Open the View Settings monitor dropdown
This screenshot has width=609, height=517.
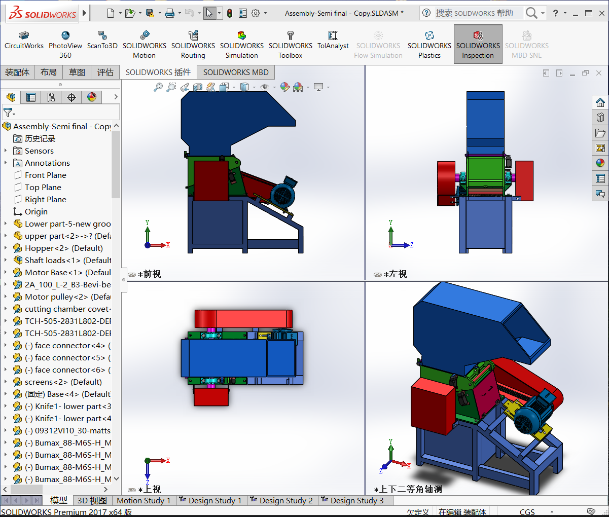[x=318, y=87]
